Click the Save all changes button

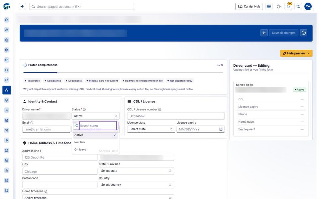pos(283,33)
